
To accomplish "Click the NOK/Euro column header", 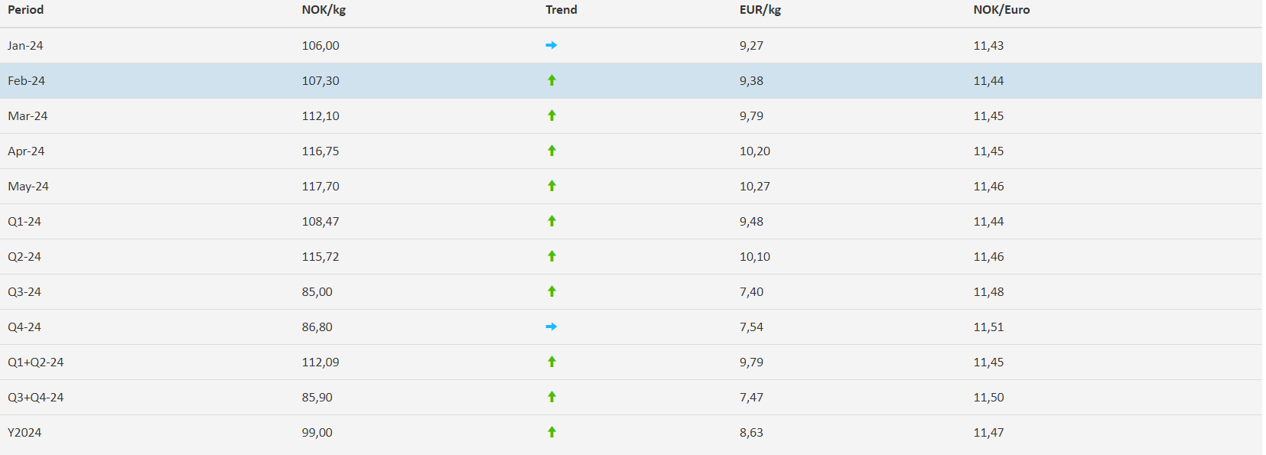I will pyautogui.click(x=1001, y=10).
